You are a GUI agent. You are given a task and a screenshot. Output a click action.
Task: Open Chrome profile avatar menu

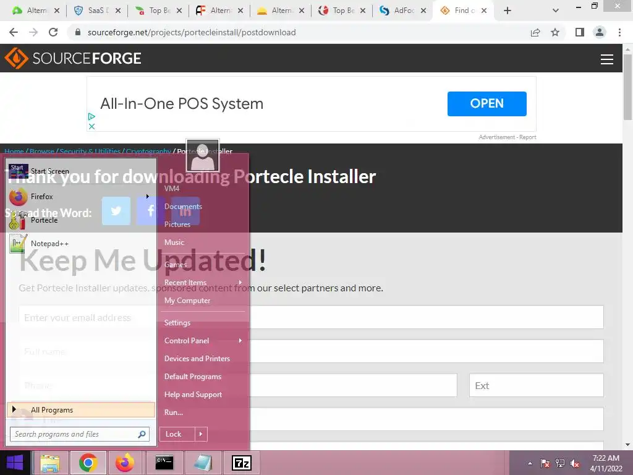(600, 32)
